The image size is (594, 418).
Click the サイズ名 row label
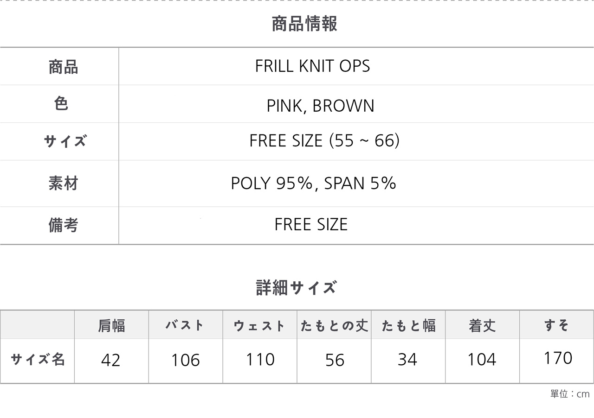(38, 359)
